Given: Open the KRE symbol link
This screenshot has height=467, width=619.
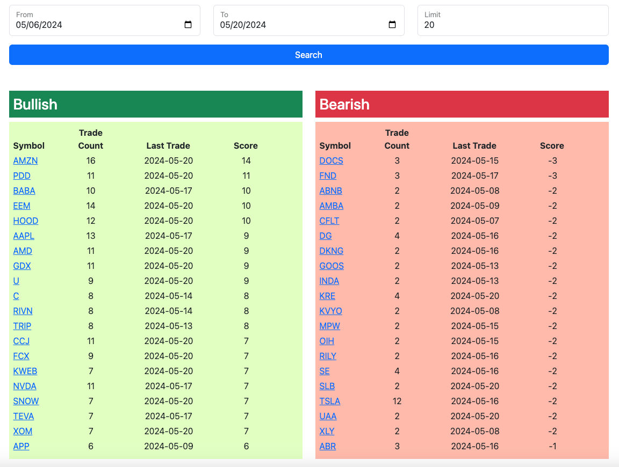Looking at the screenshot, I should click(x=327, y=296).
